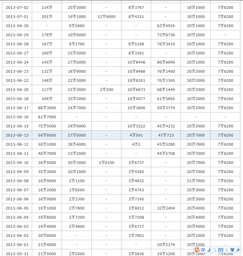
Task: Select the 214万 value cell
Action: [x=47, y=8]
